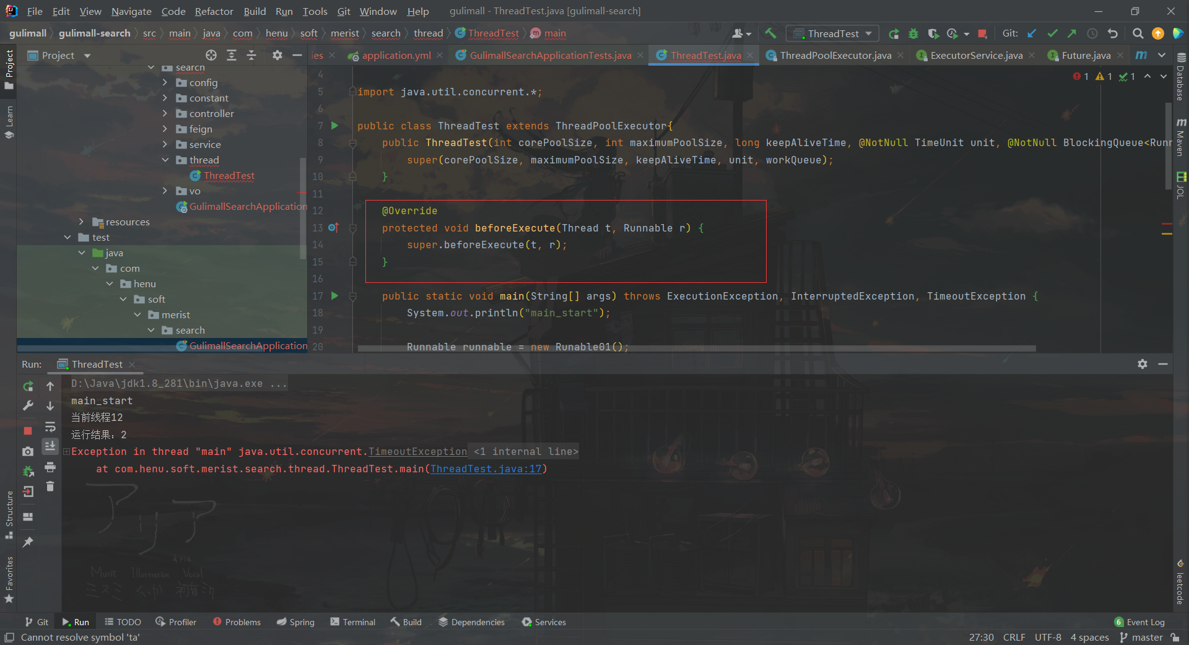Image resolution: width=1189 pixels, height=645 pixels.
Task: Click the camera dump threads icon
Action: 28,452
